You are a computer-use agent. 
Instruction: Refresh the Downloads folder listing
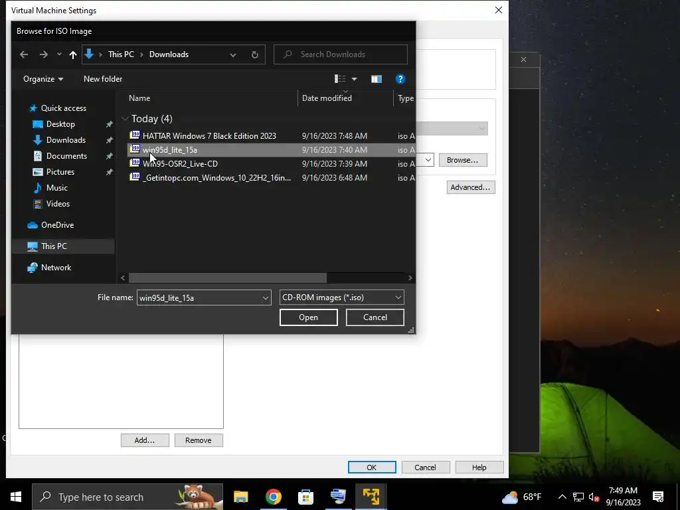click(254, 54)
